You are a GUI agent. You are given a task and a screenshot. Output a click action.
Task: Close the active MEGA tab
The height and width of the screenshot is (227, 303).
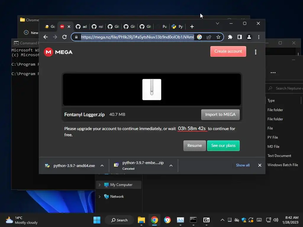coord(69,27)
